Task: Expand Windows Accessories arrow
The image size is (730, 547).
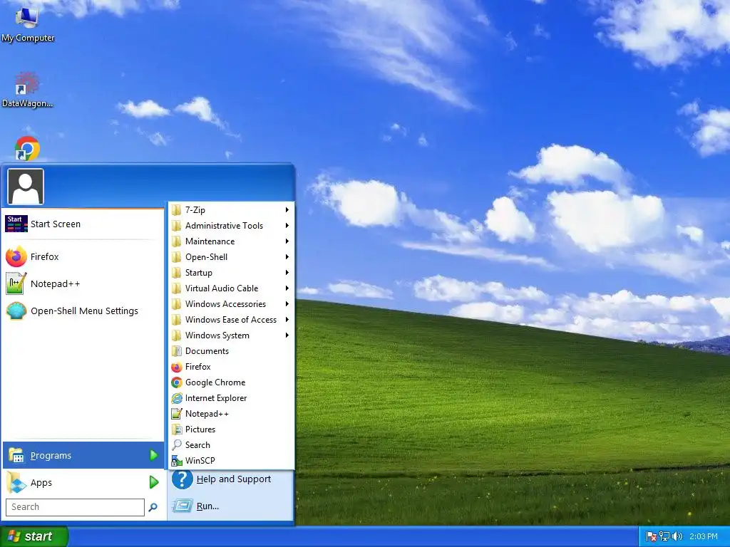Action: click(x=287, y=303)
